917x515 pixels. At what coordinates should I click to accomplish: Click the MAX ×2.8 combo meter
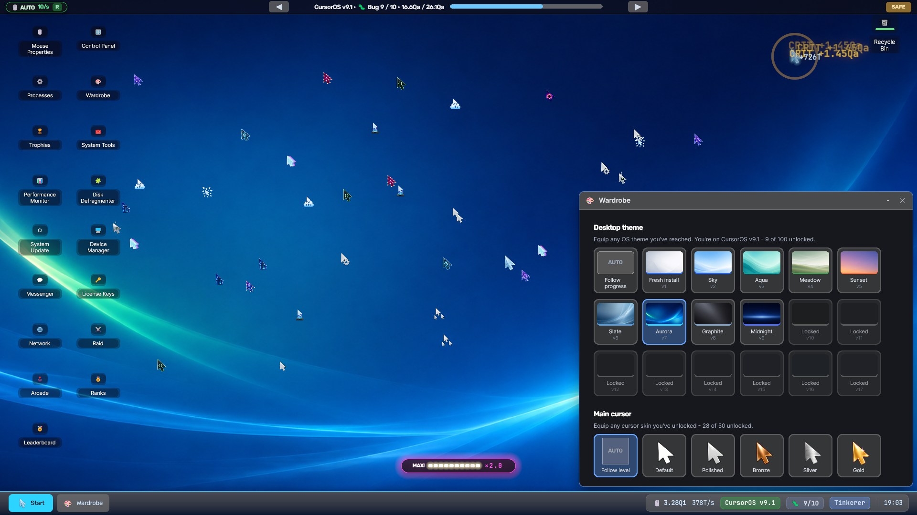click(458, 465)
